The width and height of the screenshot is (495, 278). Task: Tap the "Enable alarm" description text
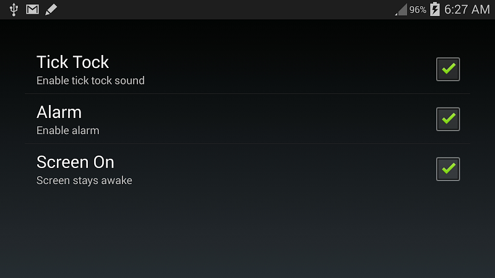pyautogui.click(x=68, y=130)
